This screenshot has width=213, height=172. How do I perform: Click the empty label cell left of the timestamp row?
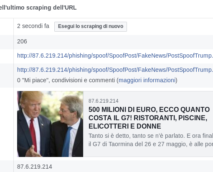(7, 27)
